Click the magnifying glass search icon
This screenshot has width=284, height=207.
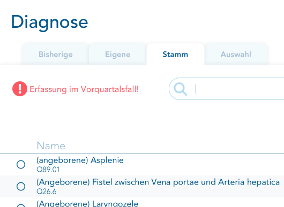point(180,89)
